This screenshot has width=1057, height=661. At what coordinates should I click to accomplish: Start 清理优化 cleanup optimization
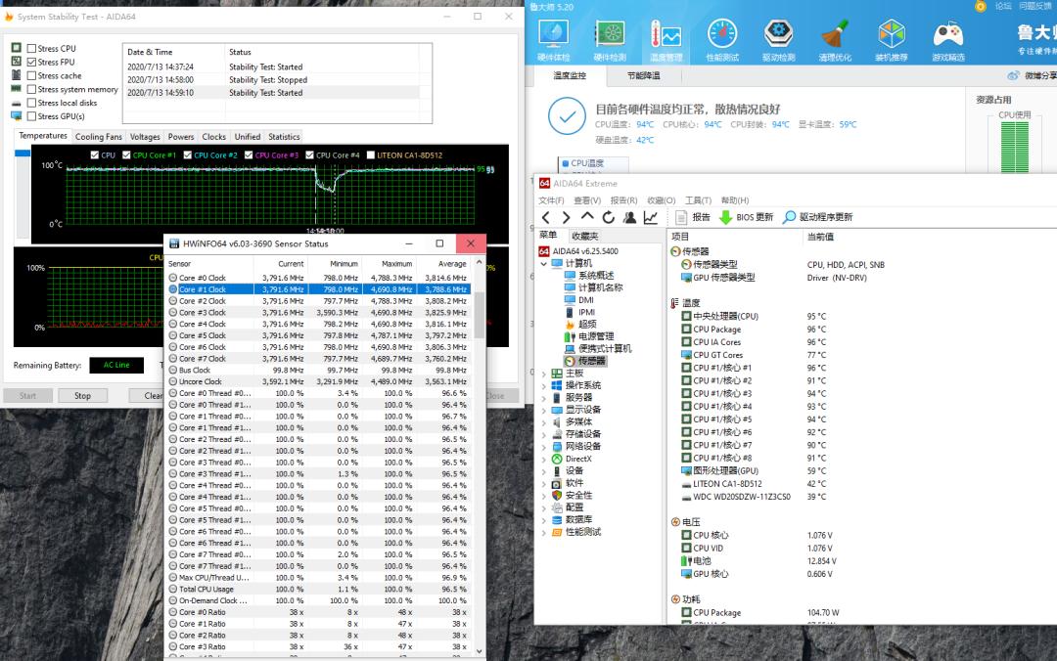click(834, 37)
